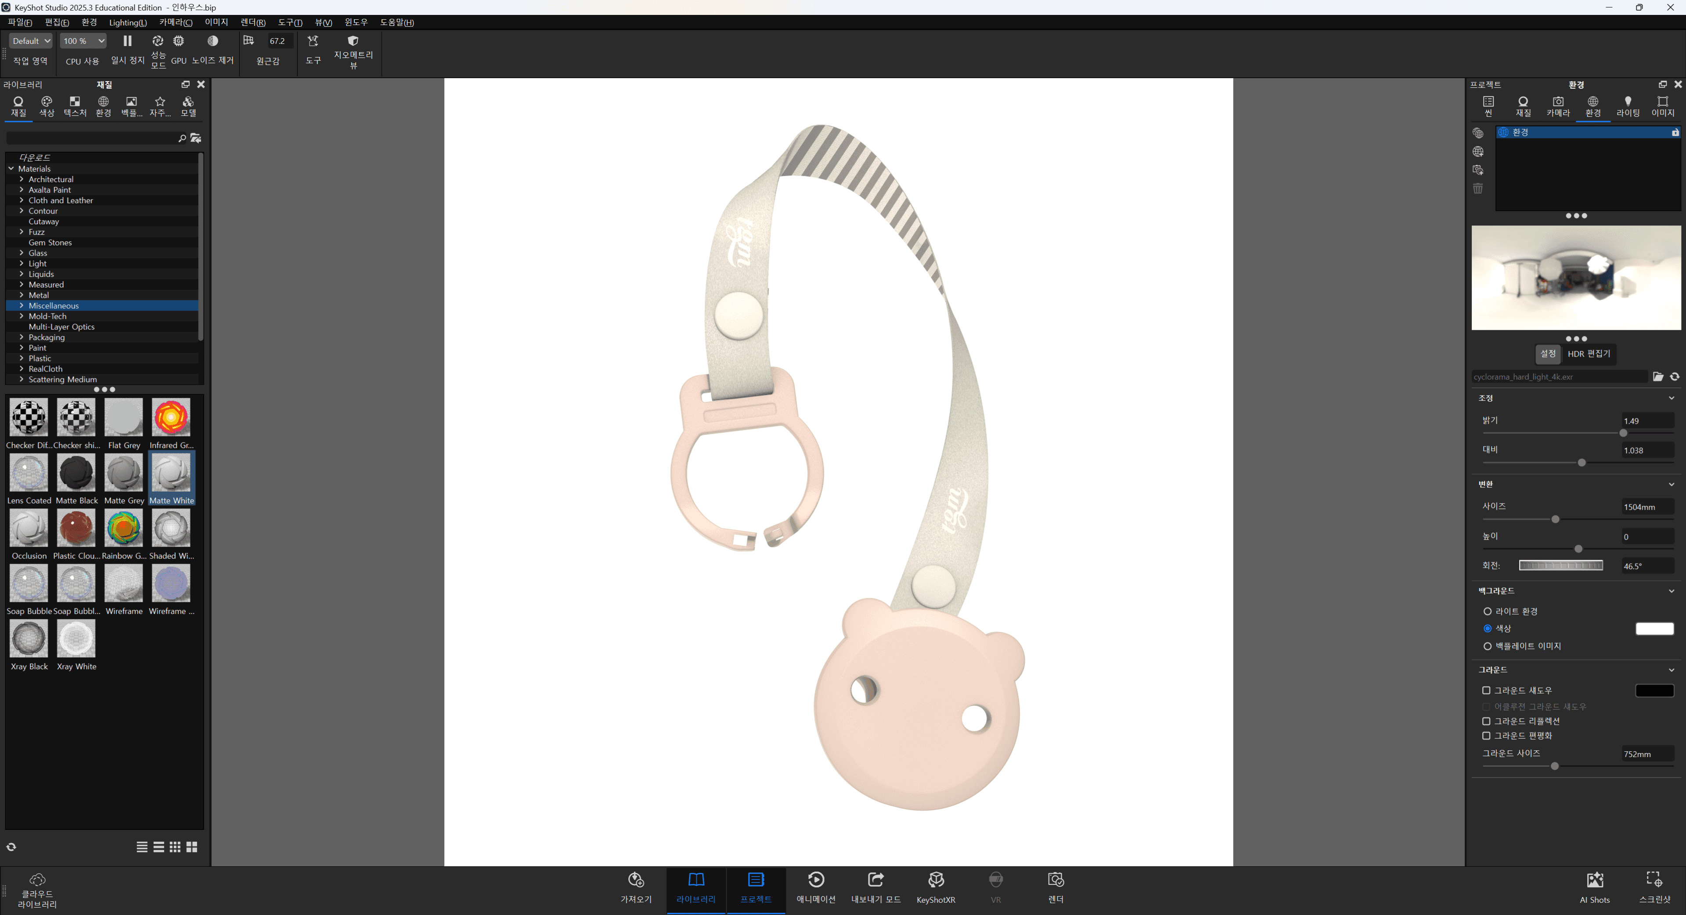Click the Import (가져오기) icon

pos(635,880)
